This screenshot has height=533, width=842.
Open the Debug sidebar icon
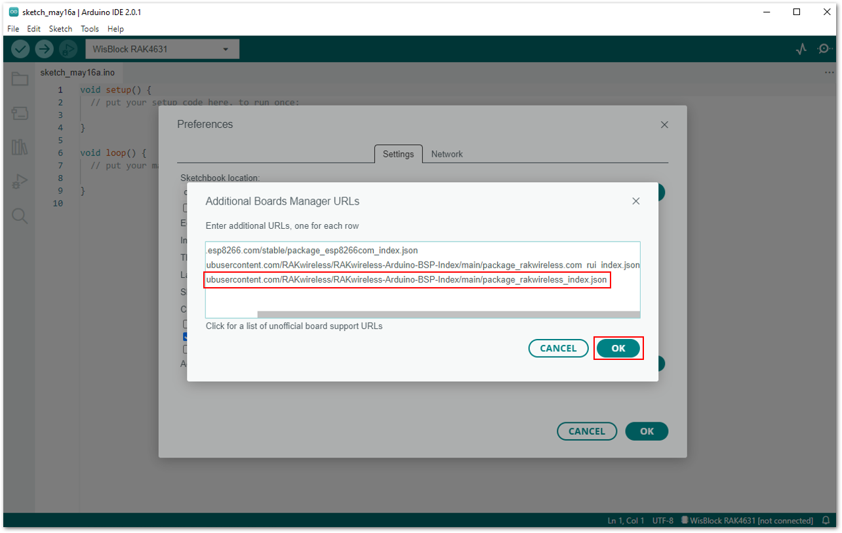(20, 182)
